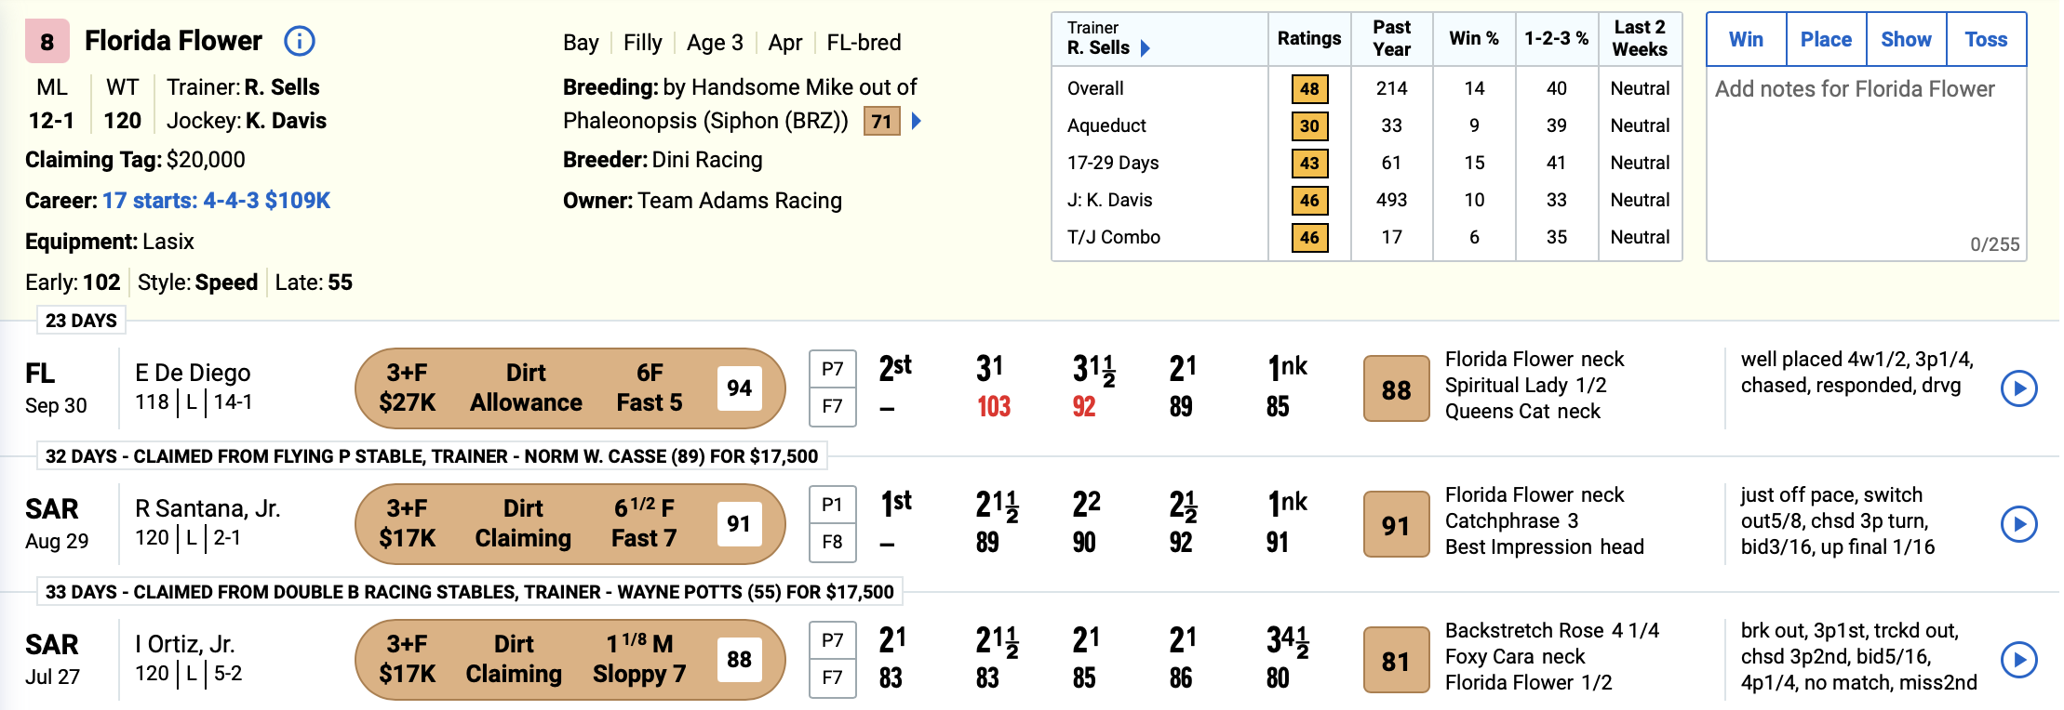2064x710 pixels.
Task: Expand the breeding pedigree arrow
Action: [x=917, y=121]
